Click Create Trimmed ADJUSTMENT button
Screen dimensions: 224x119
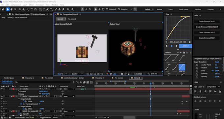pyautogui.click(x=207, y=27)
